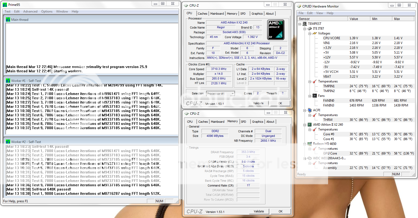Collapse the ITE IT87 node
418x218 pixels.
coord(305,29)
